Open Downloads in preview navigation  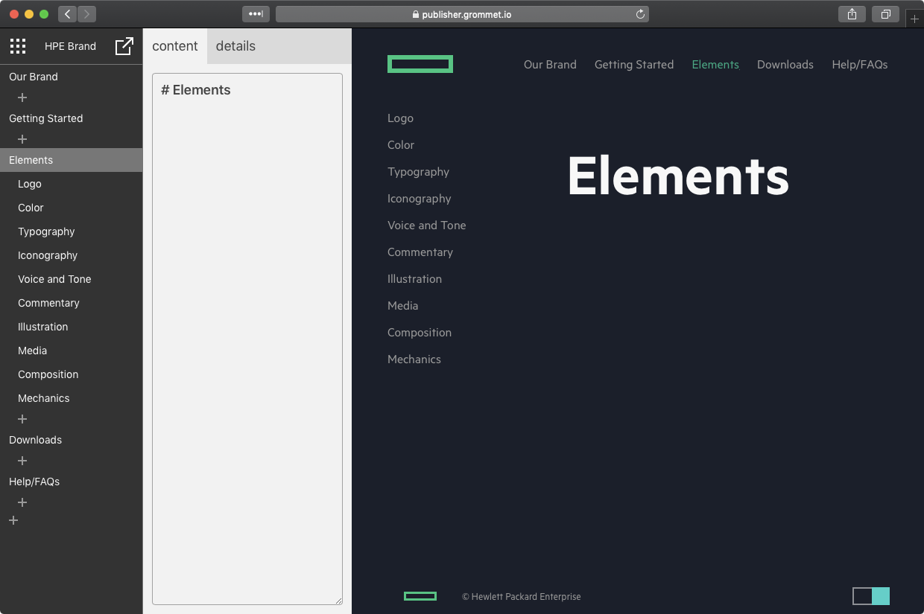(785, 65)
